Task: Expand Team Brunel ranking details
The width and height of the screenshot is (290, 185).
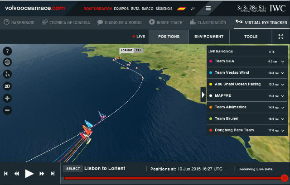Action: pyautogui.click(x=283, y=119)
